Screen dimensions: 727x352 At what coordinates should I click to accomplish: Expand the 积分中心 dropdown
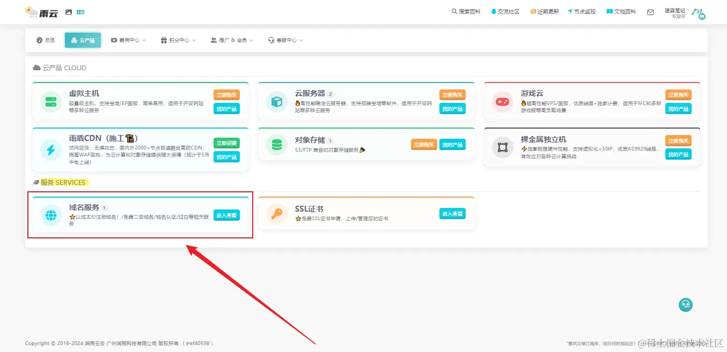pyautogui.click(x=178, y=40)
